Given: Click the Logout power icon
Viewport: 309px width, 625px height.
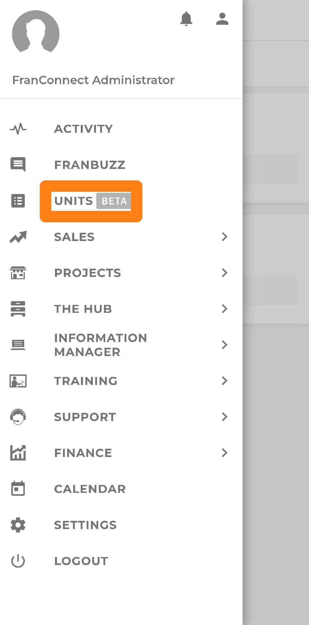Looking at the screenshot, I should pyautogui.click(x=18, y=561).
